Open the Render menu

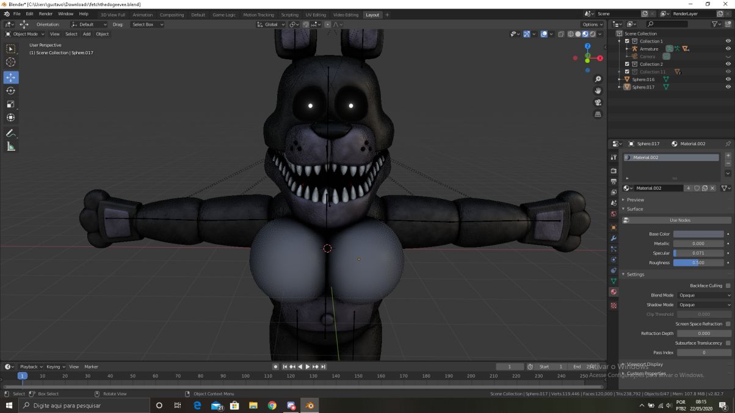tap(46, 14)
